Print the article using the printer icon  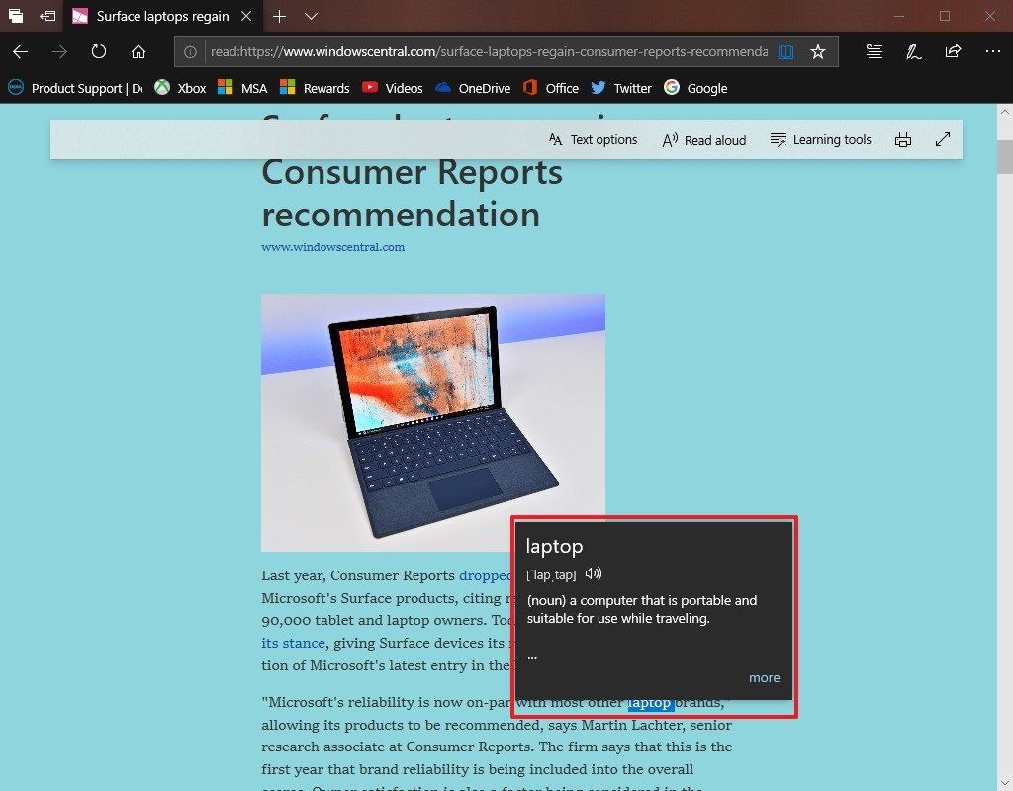pyautogui.click(x=903, y=139)
